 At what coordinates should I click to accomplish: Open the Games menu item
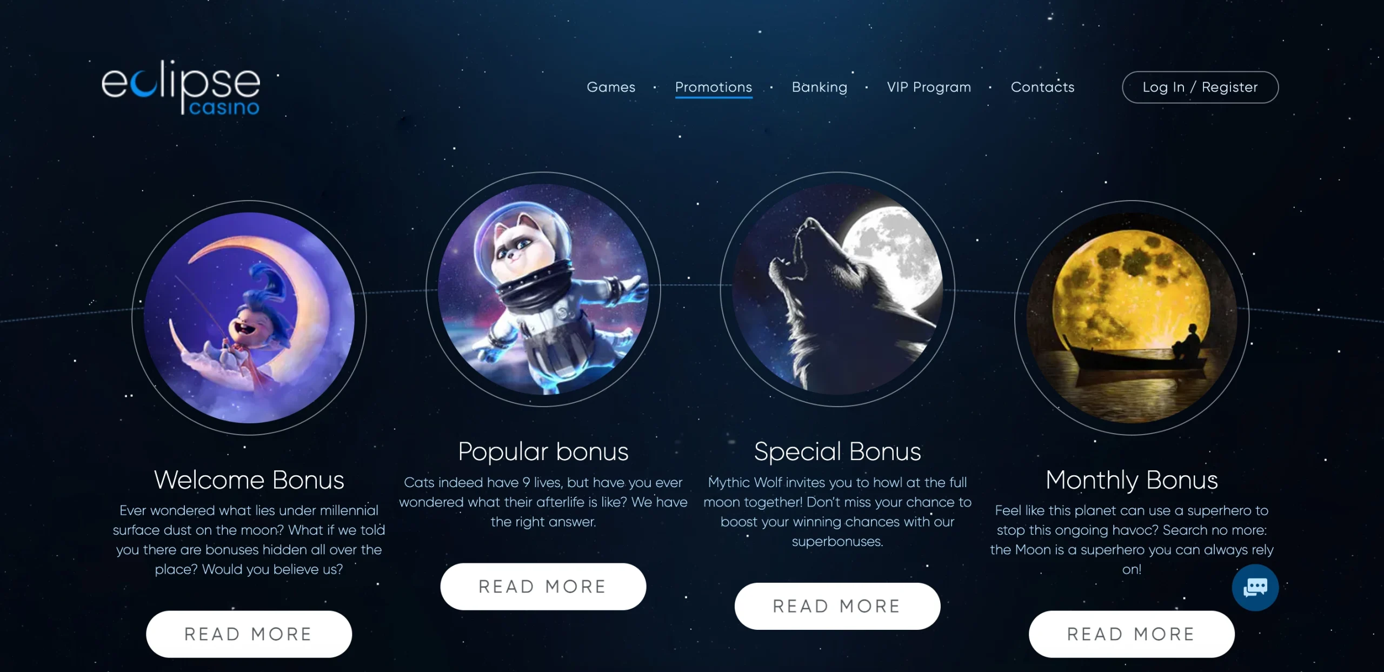(x=611, y=87)
